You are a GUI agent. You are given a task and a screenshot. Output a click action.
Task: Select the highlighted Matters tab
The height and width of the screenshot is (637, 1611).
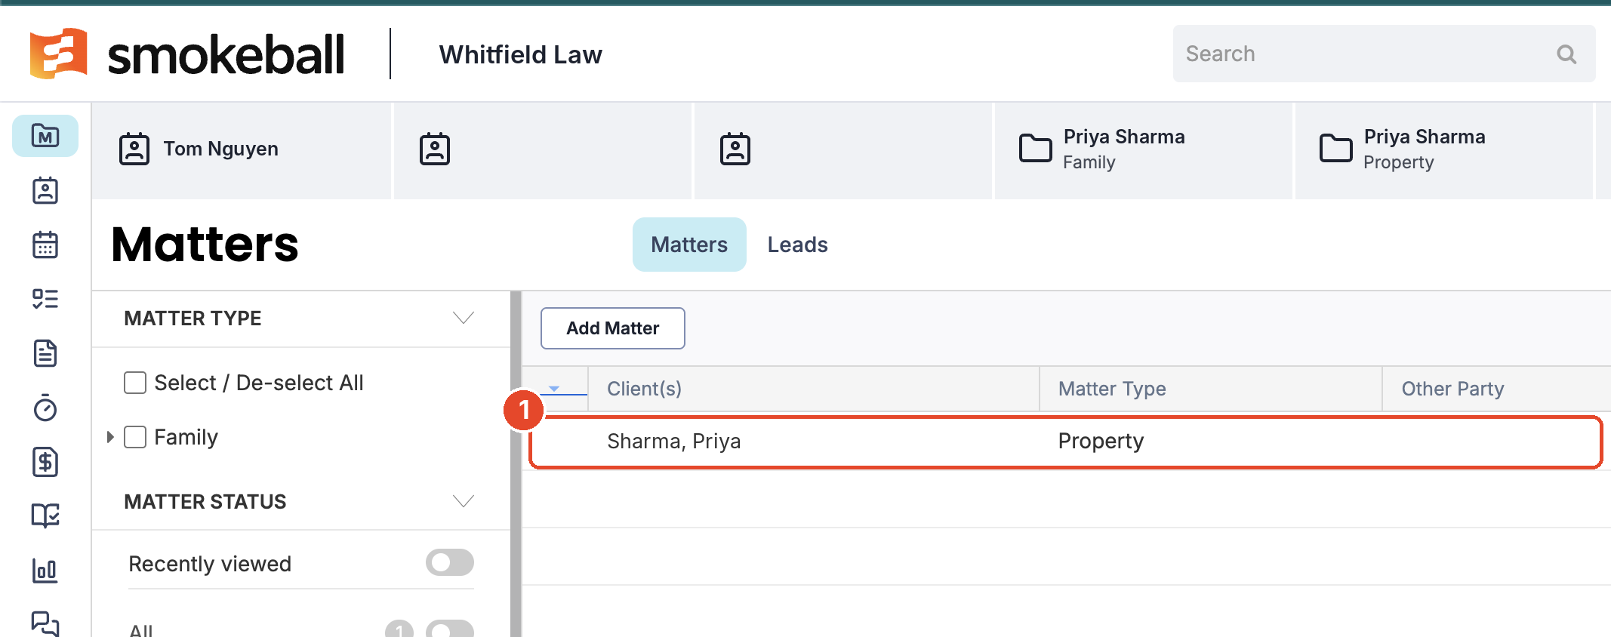pos(689,245)
